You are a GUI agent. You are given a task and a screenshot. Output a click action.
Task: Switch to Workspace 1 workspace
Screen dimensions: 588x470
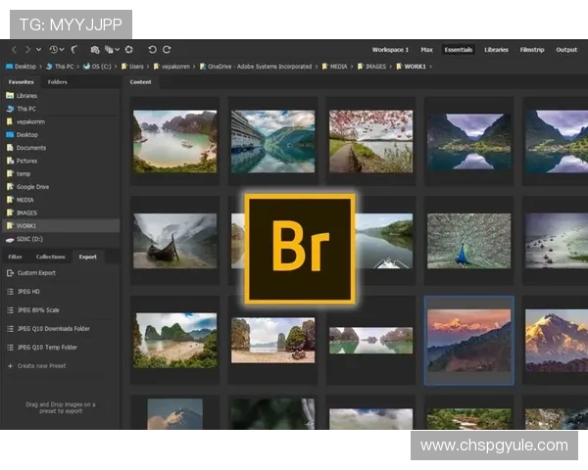[x=390, y=50]
